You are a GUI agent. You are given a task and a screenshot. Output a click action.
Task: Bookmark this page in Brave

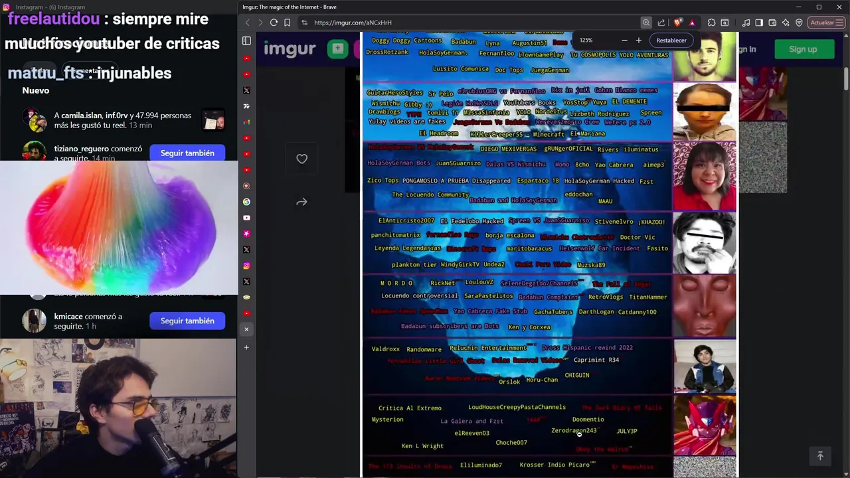(288, 23)
